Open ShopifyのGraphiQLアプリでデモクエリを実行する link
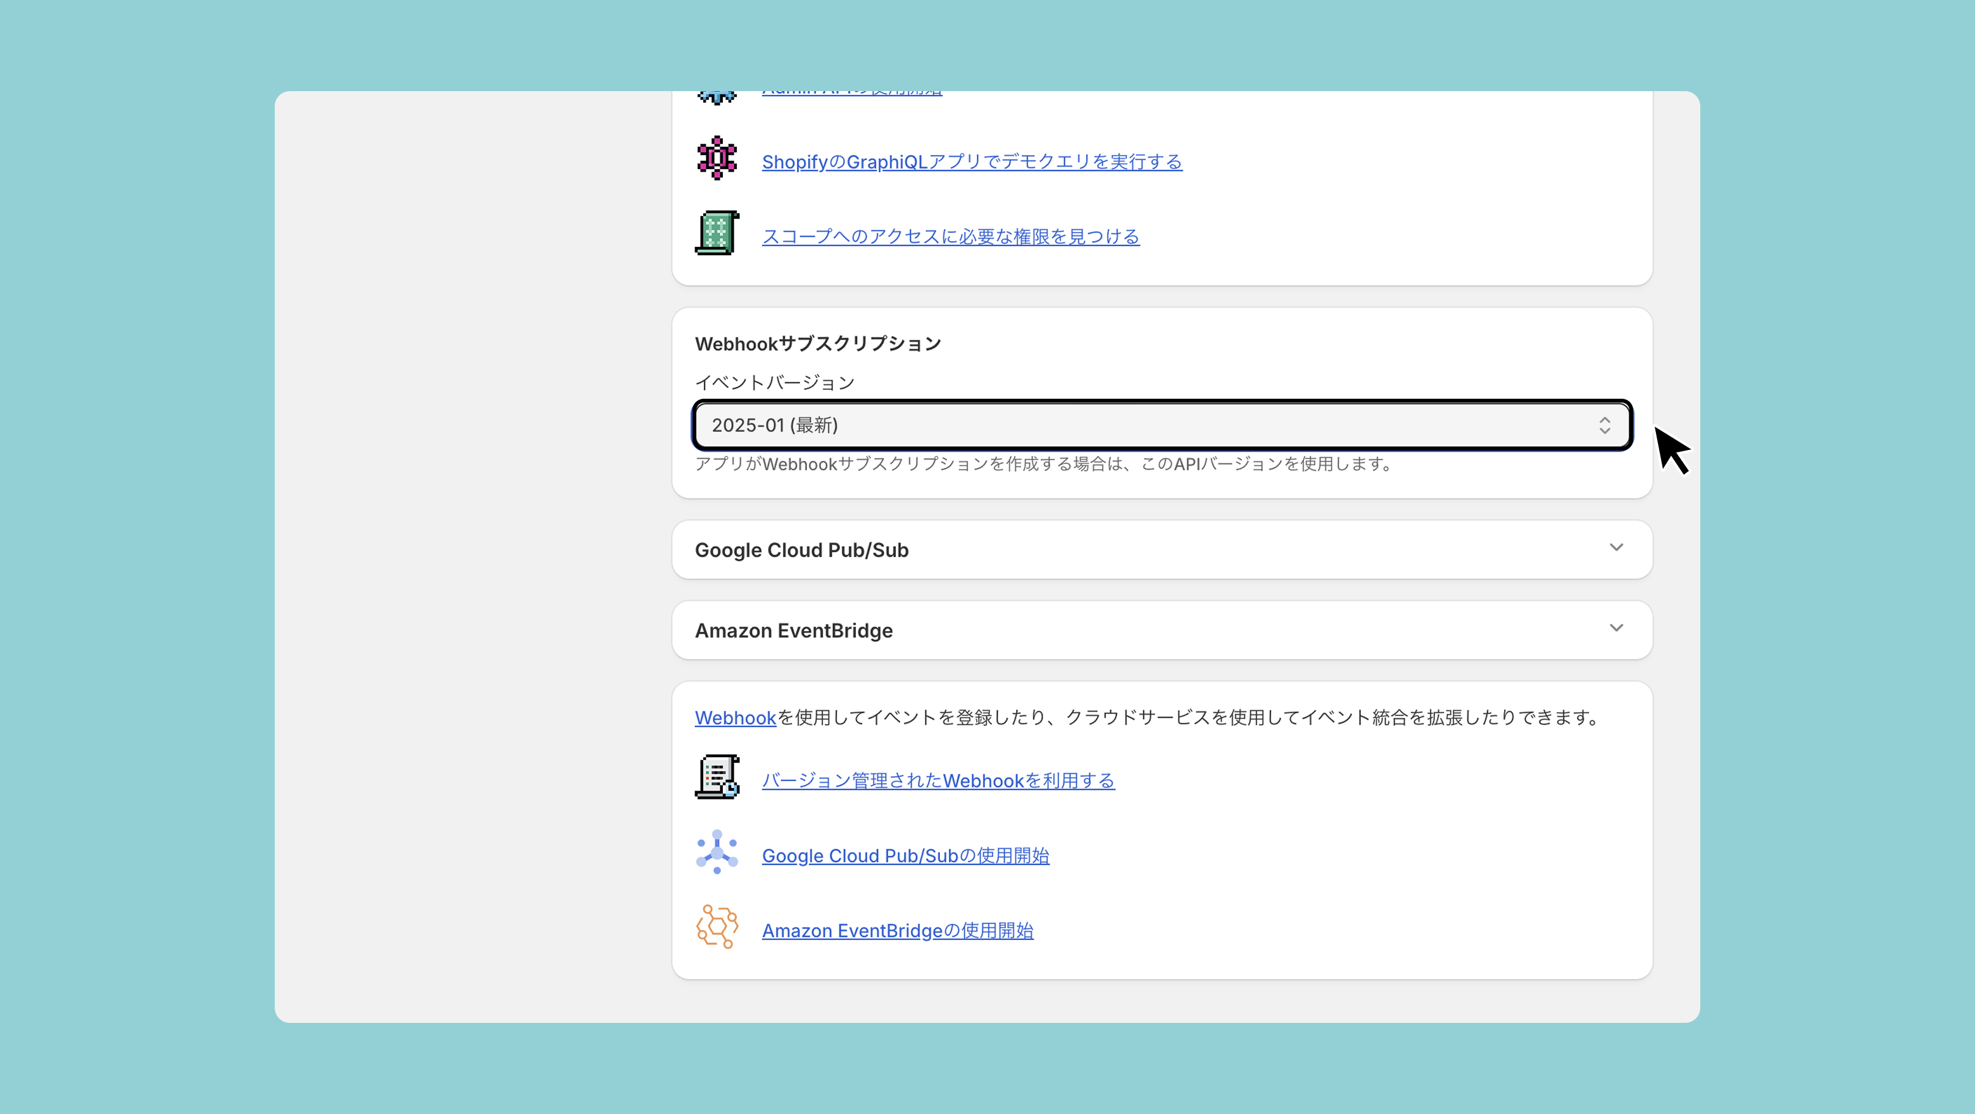Viewport: 1975px width, 1114px height. click(x=972, y=162)
